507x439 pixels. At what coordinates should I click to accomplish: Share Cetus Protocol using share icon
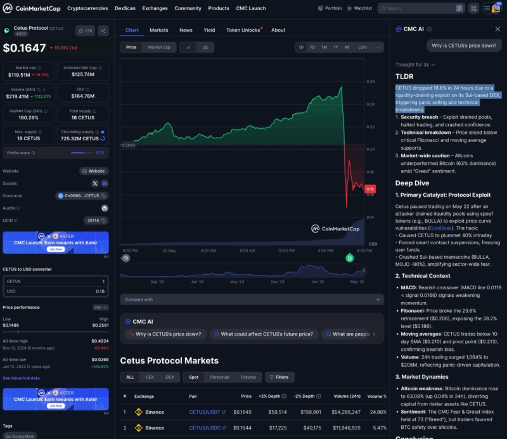[x=103, y=30]
